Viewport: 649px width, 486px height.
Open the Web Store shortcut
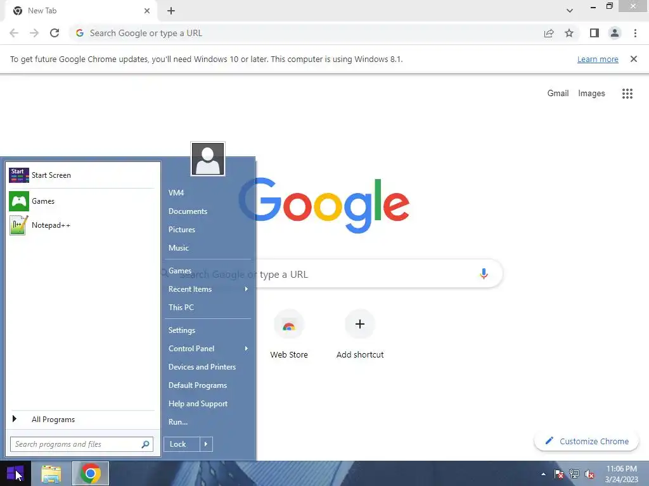[x=289, y=334]
